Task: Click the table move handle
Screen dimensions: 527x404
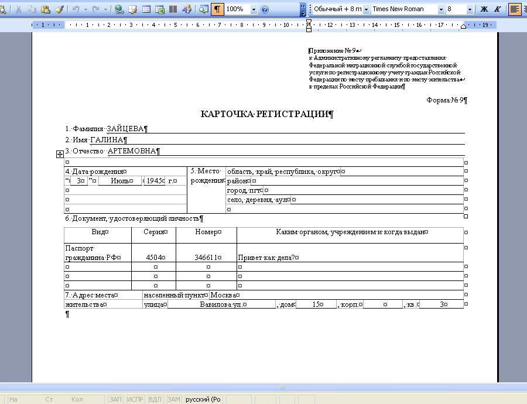Action: 60,154
